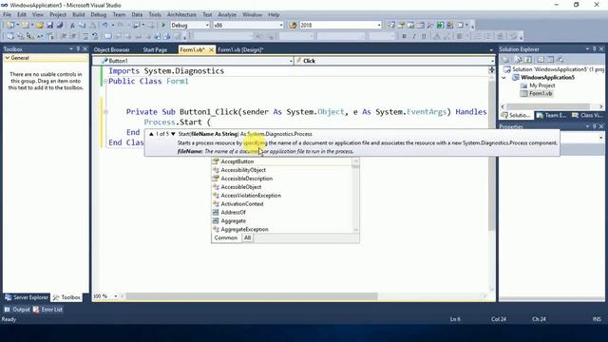Open the Output window
608x342 pixels.
pyautogui.click(x=17, y=310)
